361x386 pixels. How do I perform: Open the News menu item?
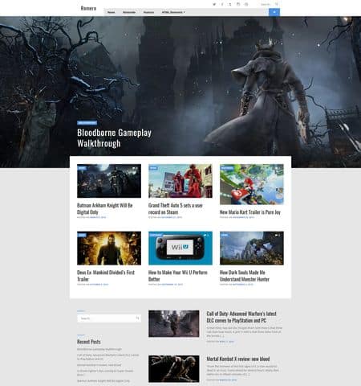(x=112, y=12)
